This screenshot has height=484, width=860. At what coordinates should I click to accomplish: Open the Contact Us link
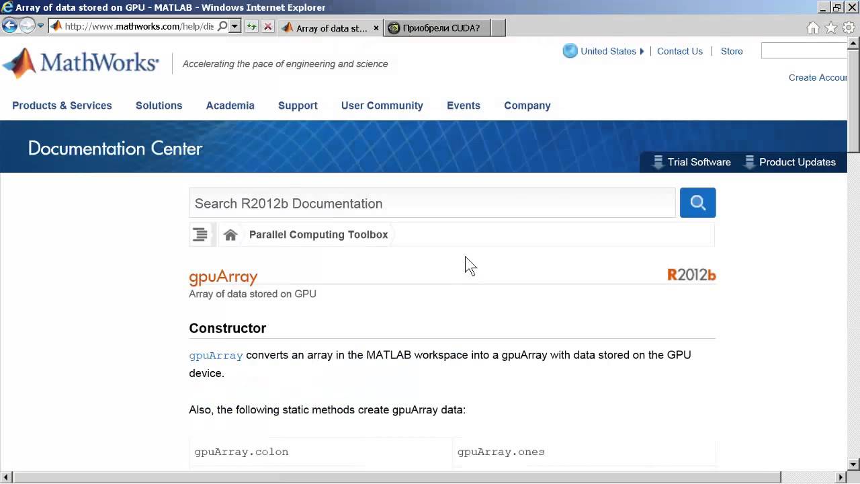(680, 51)
